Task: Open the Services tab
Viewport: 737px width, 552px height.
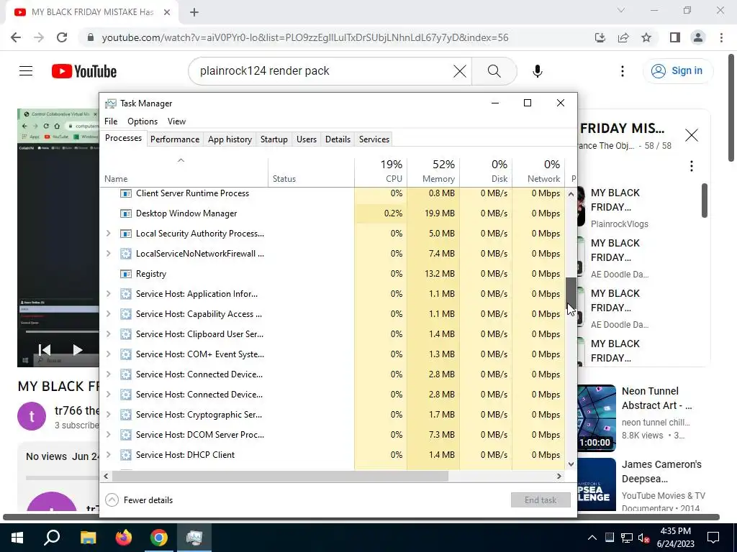Action: [x=374, y=139]
